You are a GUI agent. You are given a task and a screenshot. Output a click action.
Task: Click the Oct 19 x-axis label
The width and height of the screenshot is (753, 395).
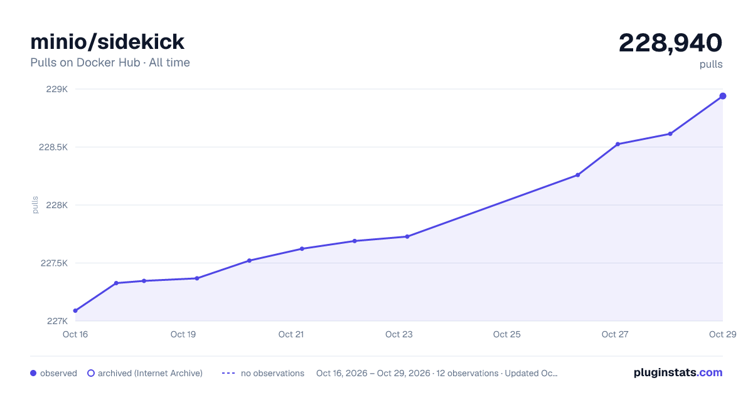pos(183,334)
